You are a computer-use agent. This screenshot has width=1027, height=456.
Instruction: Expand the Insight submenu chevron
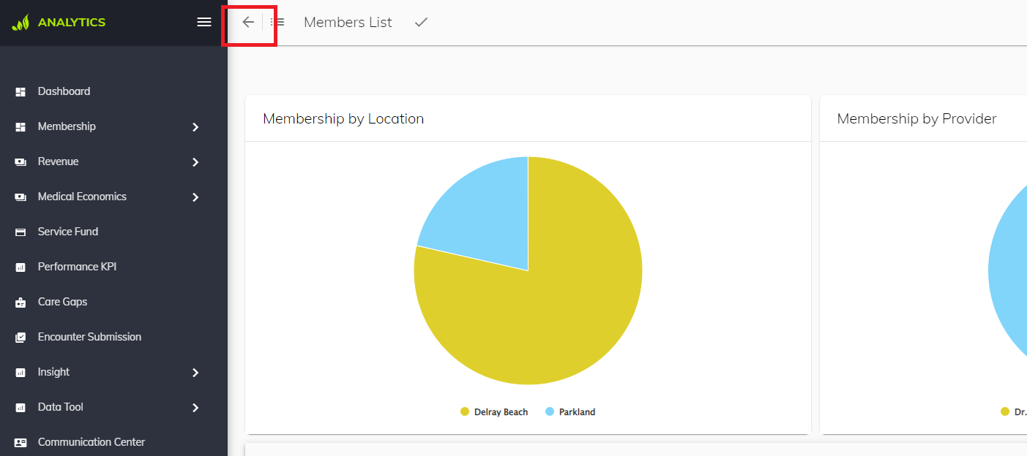[195, 373]
